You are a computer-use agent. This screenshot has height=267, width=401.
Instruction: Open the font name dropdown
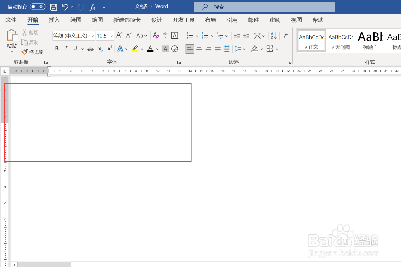[93, 36]
